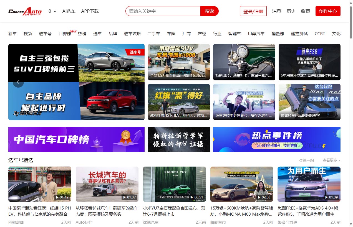The width and height of the screenshot is (353, 227).
Task: Play the 红旗H5 PHEV test drive video
Action: [178, 102]
